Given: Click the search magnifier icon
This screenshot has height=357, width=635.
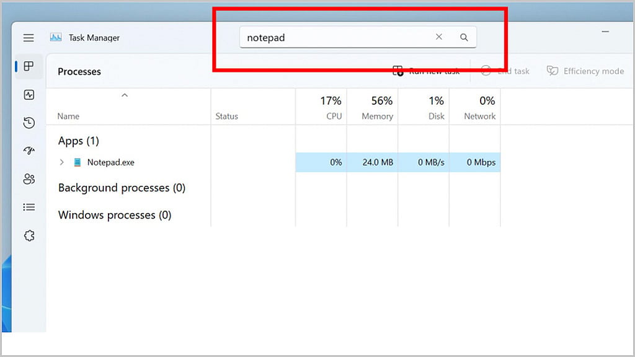Looking at the screenshot, I should pos(464,37).
